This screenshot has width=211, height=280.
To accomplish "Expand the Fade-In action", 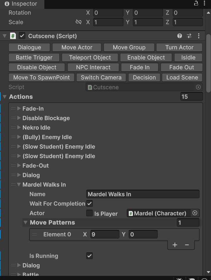I will pos(19,109).
